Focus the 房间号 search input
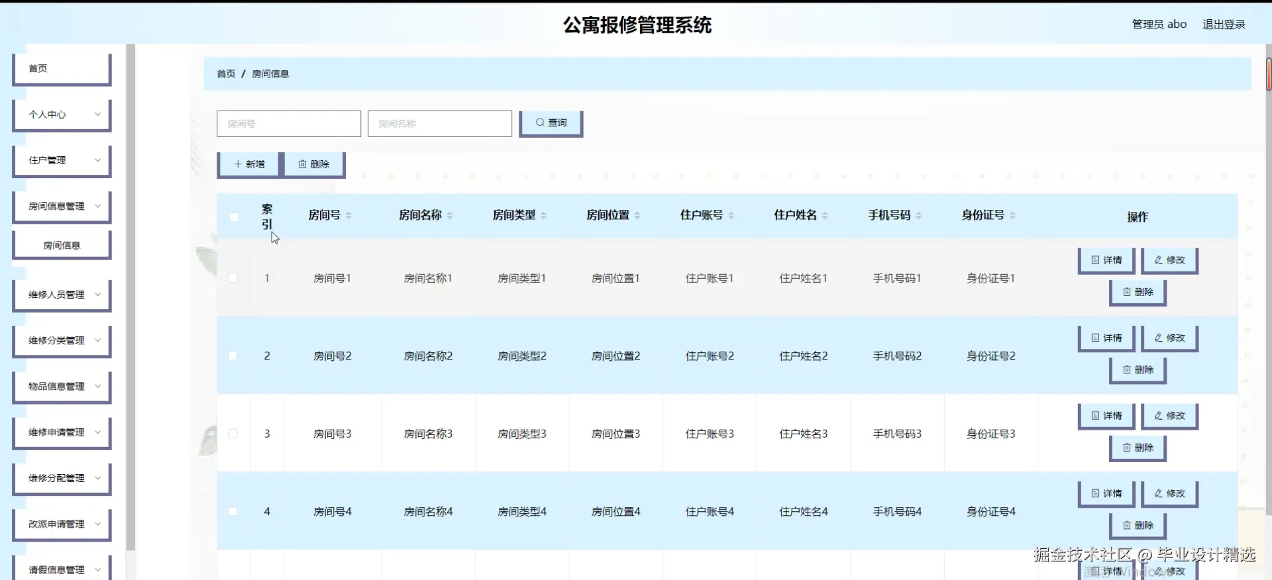Image resolution: width=1272 pixels, height=580 pixels. (x=289, y=124)
